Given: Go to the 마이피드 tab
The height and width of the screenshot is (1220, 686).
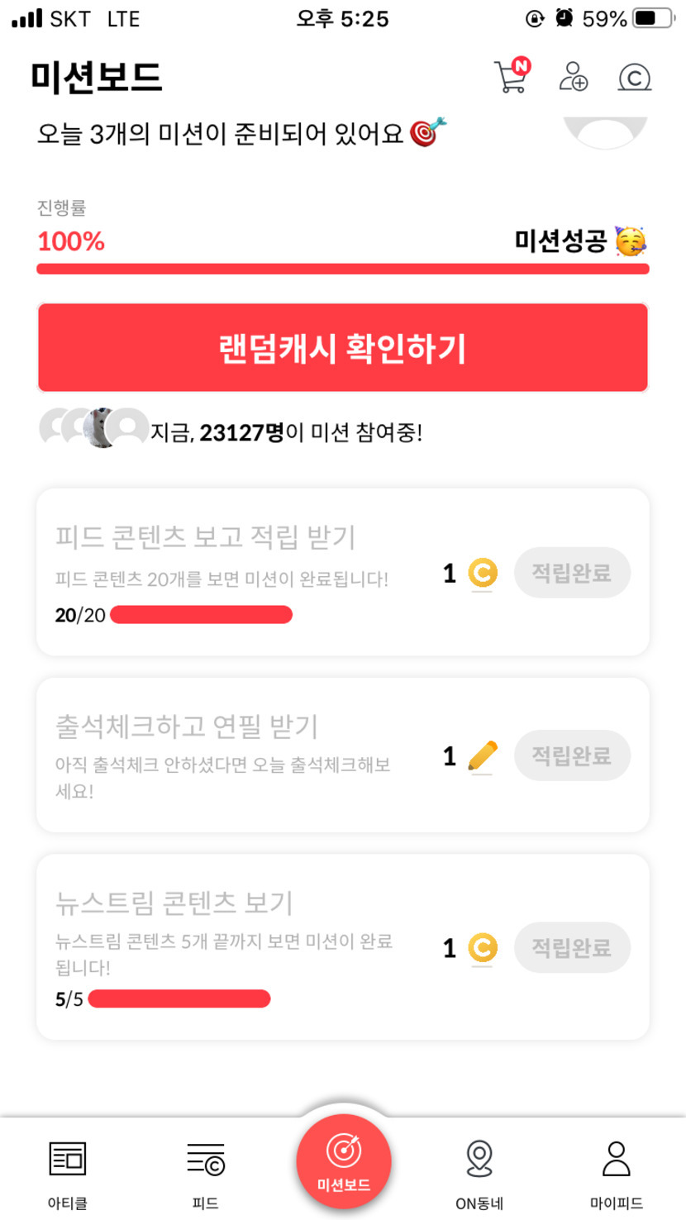Looking at the screenshot, I should click(617, 1172).
